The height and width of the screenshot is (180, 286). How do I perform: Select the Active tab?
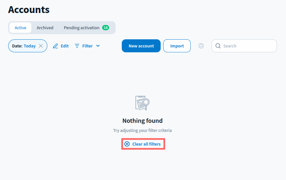click(20, 28)
